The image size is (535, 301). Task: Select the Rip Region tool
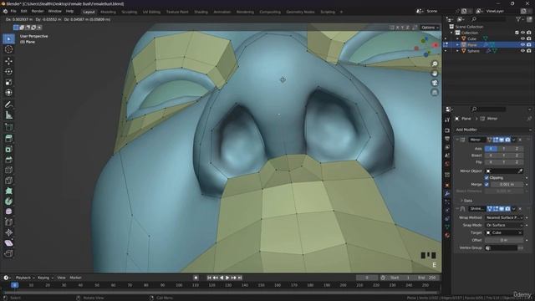pyautogui.click(x=8, y=253)
